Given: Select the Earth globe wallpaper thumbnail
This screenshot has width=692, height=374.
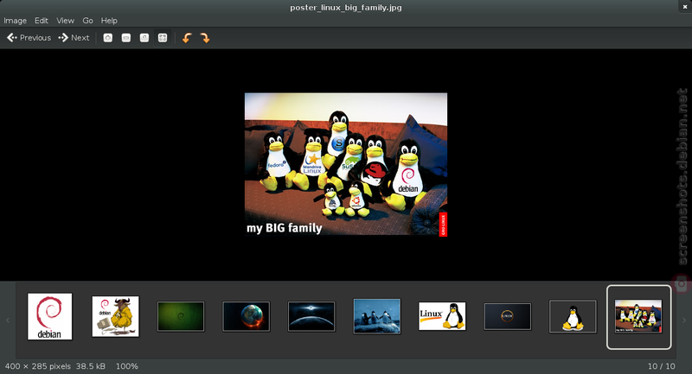Looking at the screenshot, I should click(247, 316).
